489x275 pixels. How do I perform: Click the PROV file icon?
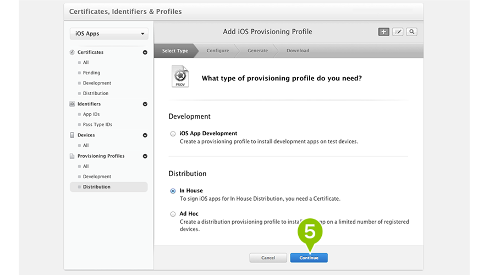(180, 76)
